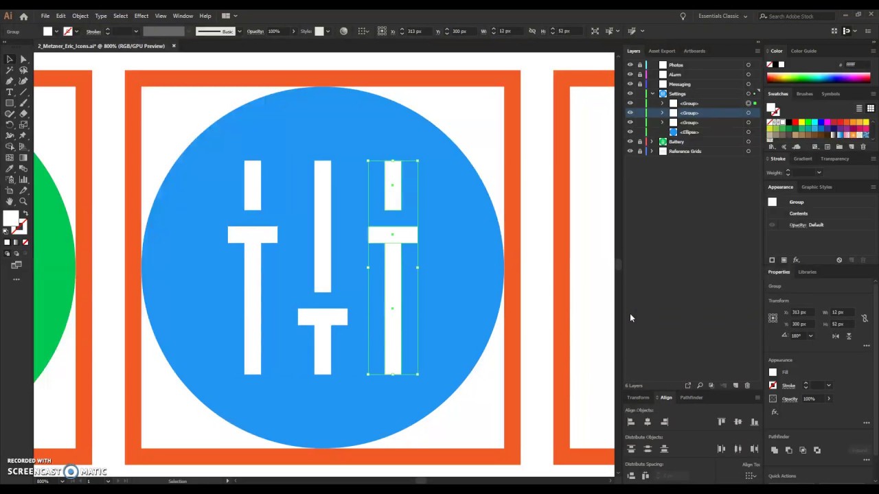Pick a color from the spectrum bar

pyautogui.click(x=820, y=78)
